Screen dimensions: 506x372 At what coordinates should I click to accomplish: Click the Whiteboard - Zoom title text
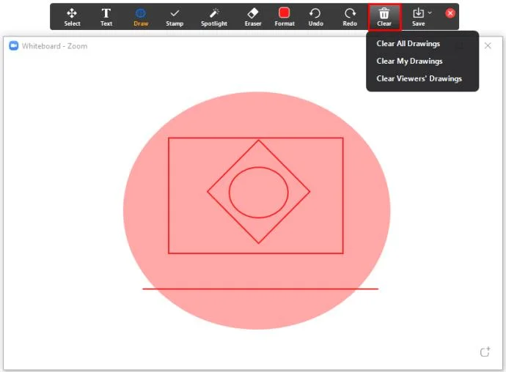54,46
